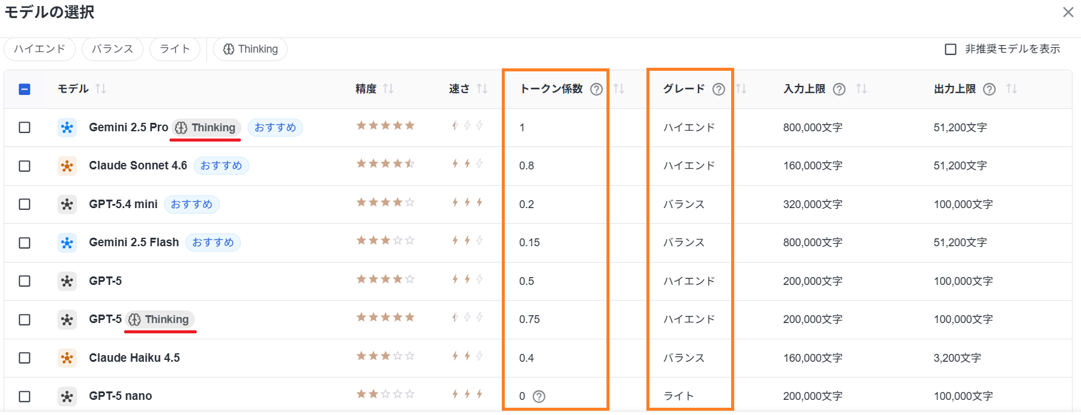Open the トークン係数 help question mark
1081x415 pixels.
tap(597, 89)
